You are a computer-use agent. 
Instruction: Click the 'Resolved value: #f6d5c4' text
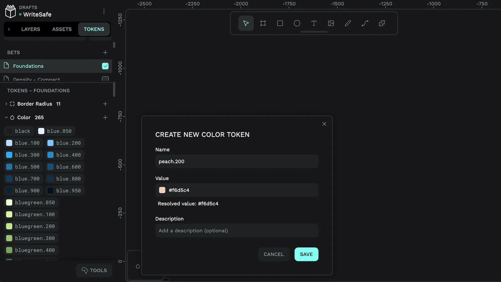pos(188,204)
